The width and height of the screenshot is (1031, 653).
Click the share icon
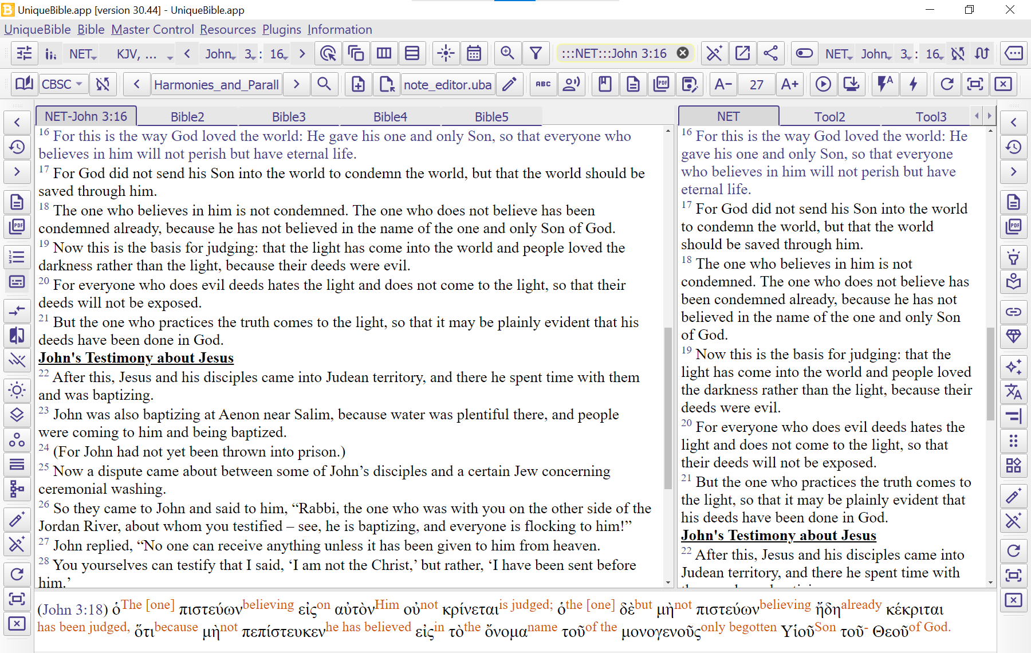(x=770, y=54)
